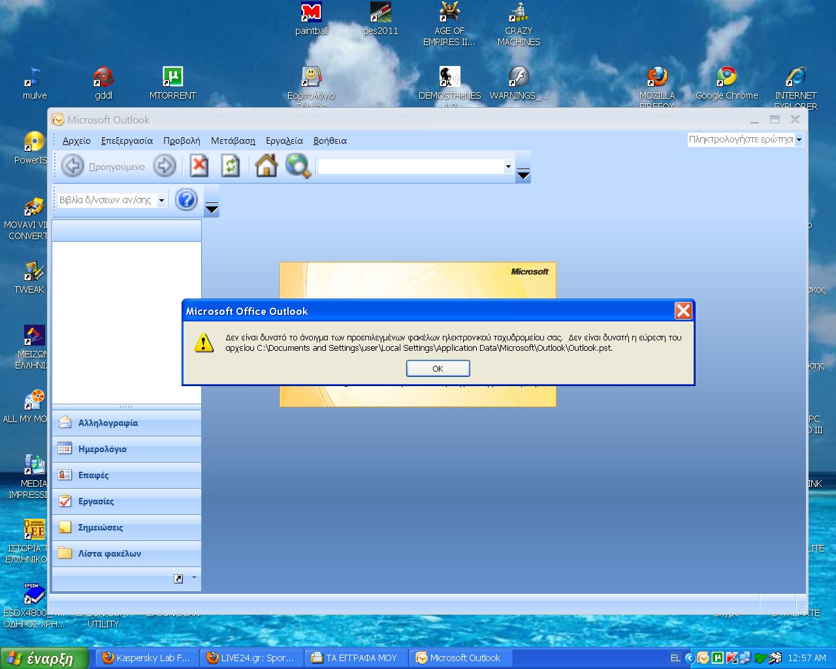
Task: Open the Εορτολόγιο desktop shortcut
Action: (311, 85)
